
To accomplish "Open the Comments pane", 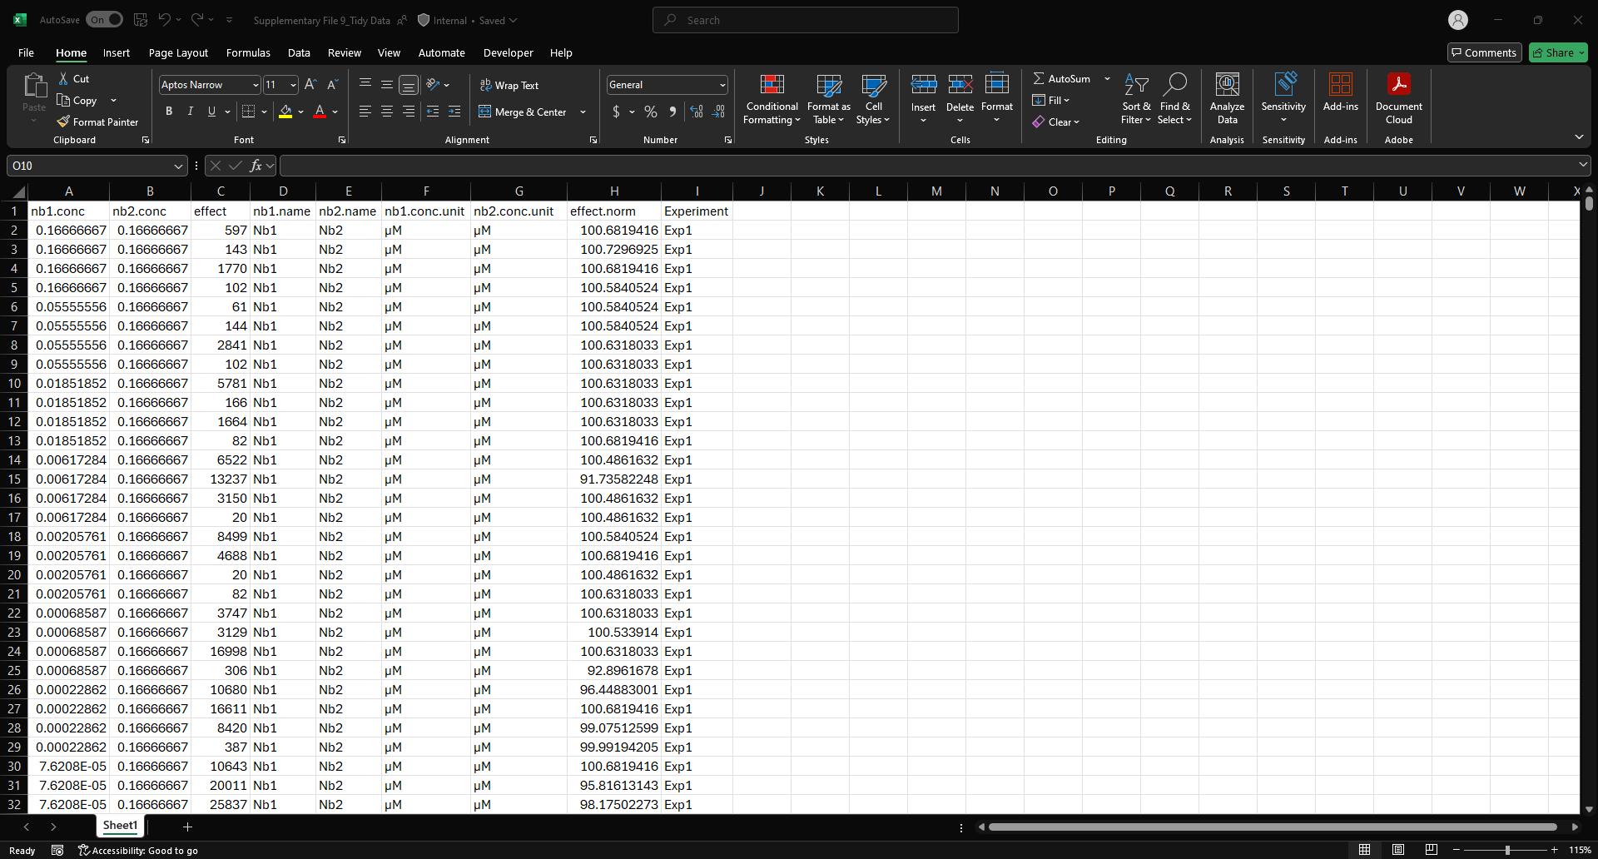I will tap(1483, 52).
